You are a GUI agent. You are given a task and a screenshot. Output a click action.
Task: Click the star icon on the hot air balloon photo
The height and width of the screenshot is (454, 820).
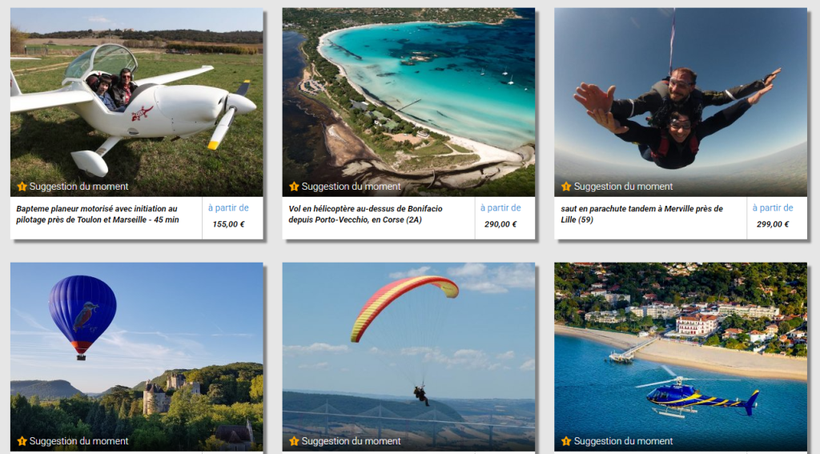pyautogui.click(x=22, y=441)
